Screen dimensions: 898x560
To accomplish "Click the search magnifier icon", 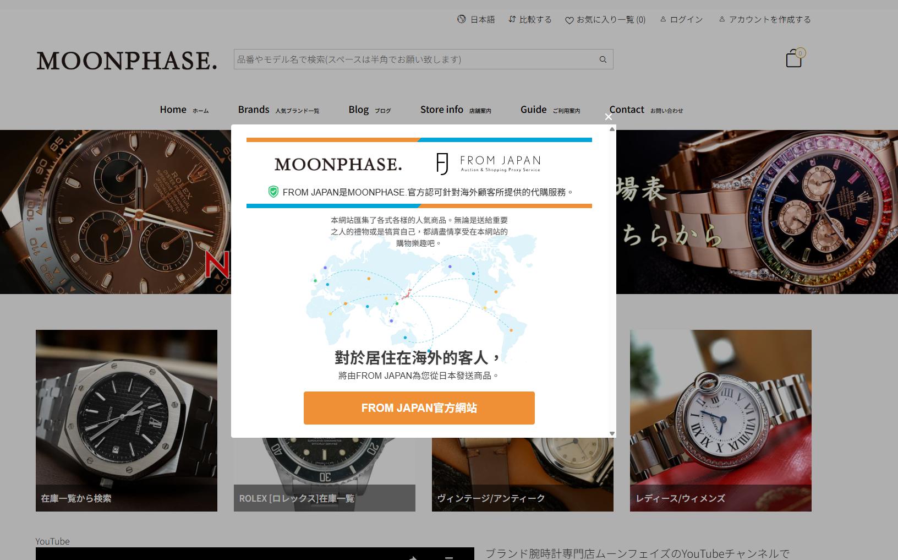I will tap(603, 59).
